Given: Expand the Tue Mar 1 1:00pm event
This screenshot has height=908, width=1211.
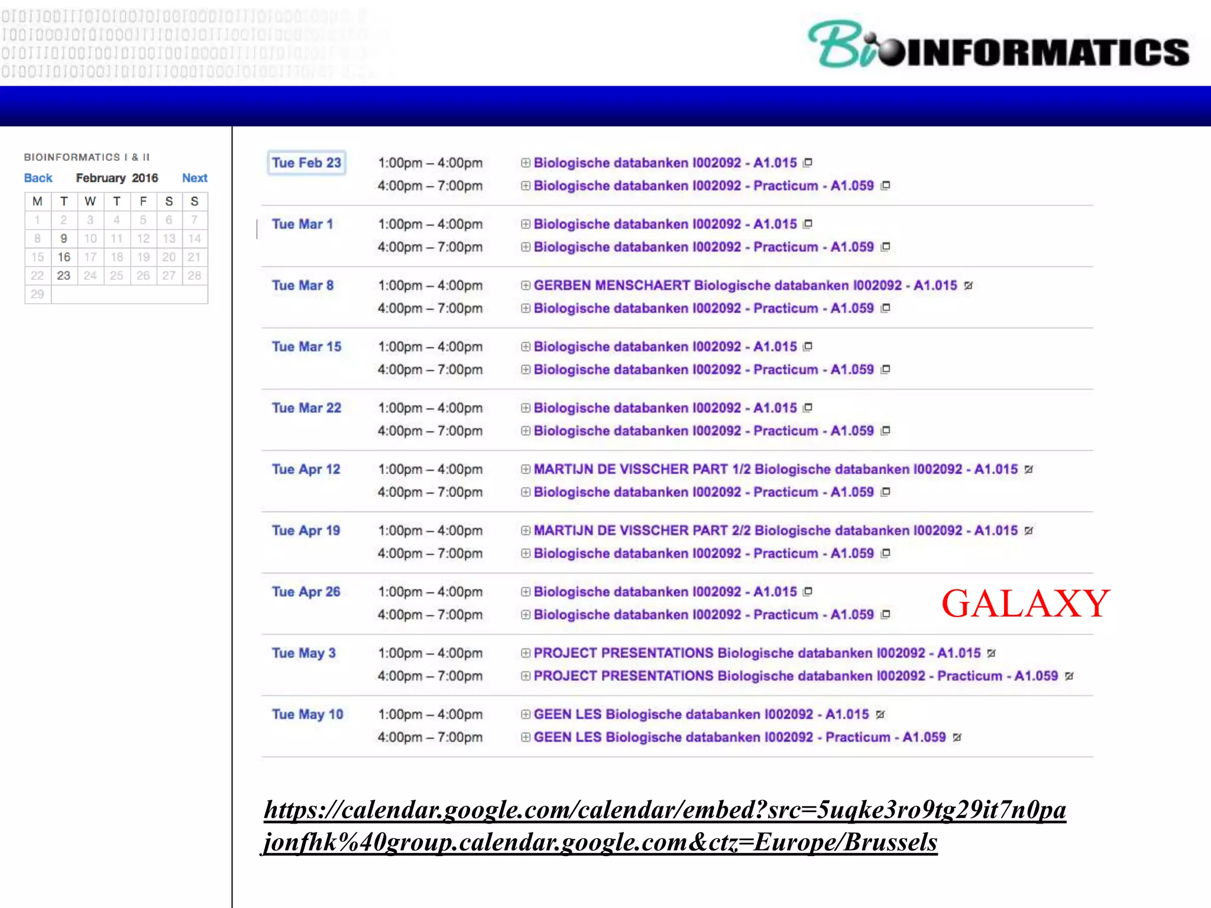Looking at the screenshot, I should pyautogui.click(x=525, y=224).
